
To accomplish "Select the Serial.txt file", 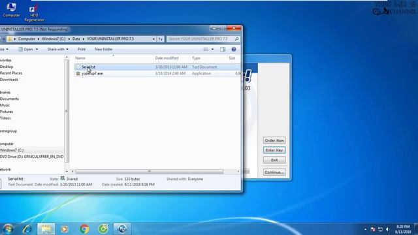I will click(157, 67).
